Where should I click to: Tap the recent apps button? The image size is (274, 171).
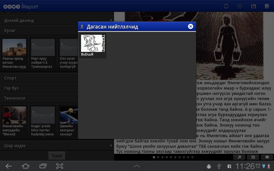pyautogui.click(x=43, y=166)
